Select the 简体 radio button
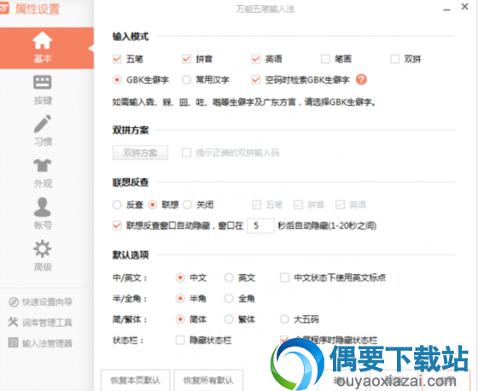This screenshot has height=391, width=478. tap(180, 319)
